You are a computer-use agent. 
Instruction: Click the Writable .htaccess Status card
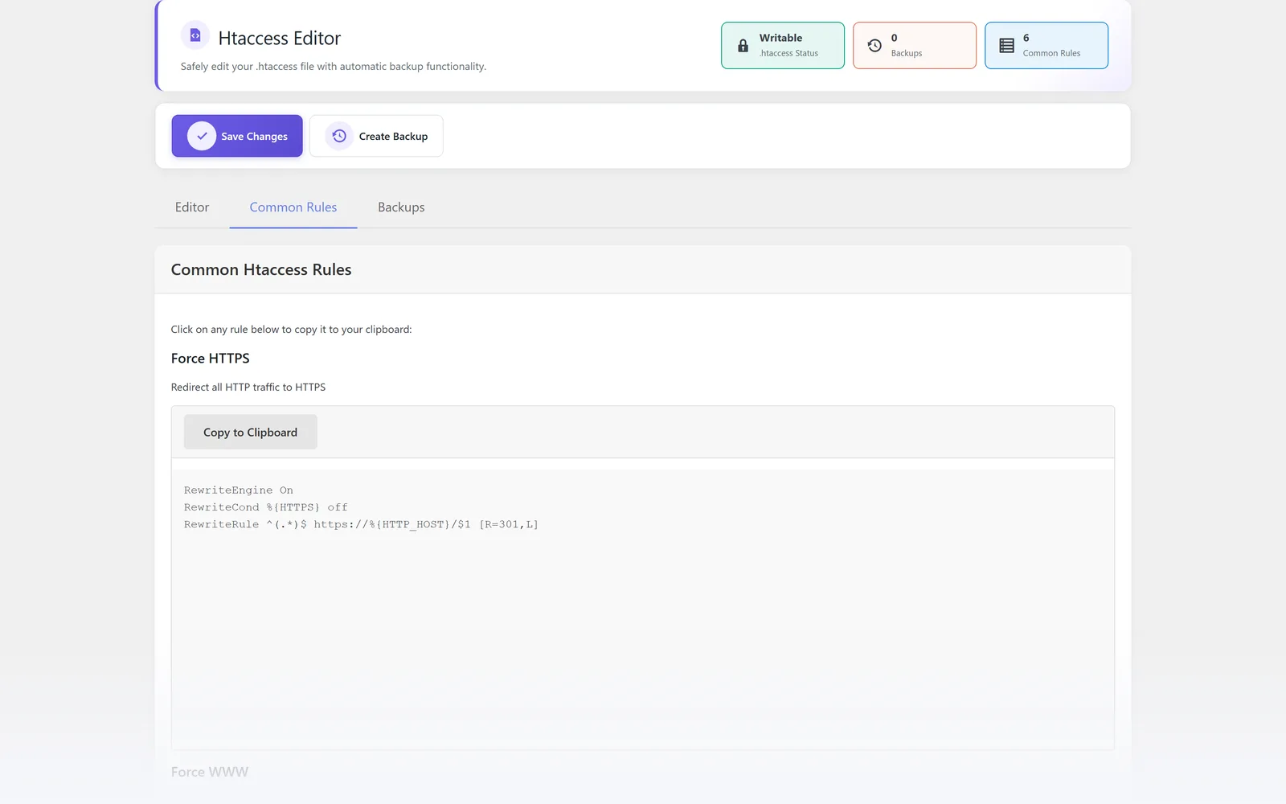(x=783, y=45)
